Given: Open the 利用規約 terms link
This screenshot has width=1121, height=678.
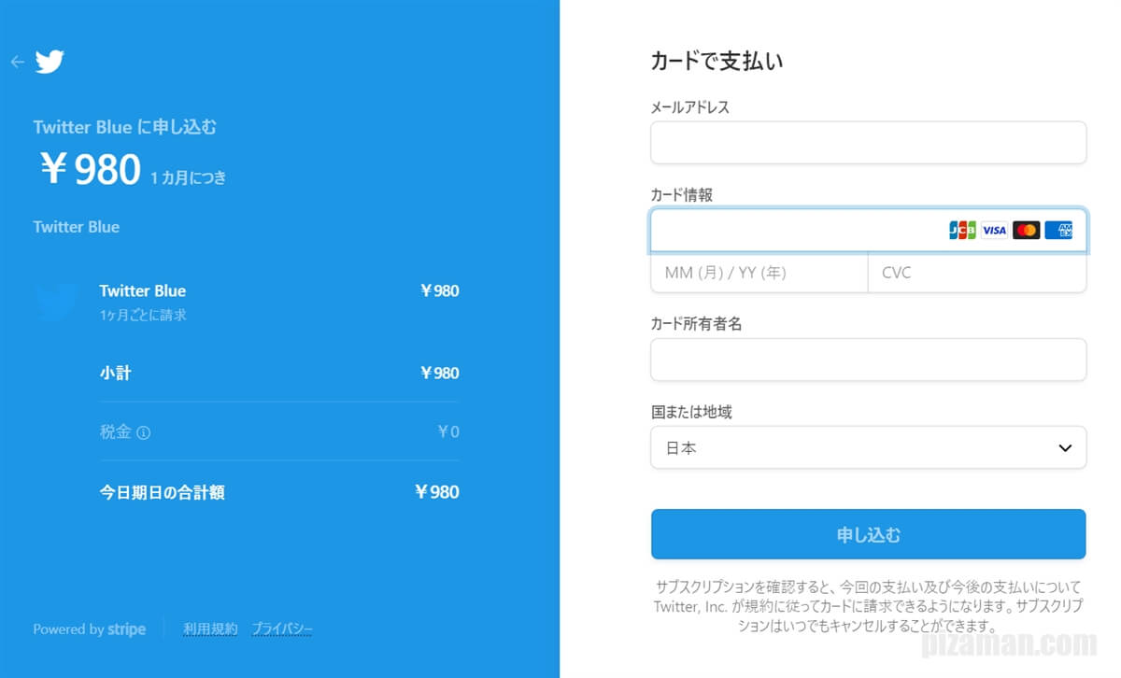Looking at the screenshot, I should click(210, 629).
